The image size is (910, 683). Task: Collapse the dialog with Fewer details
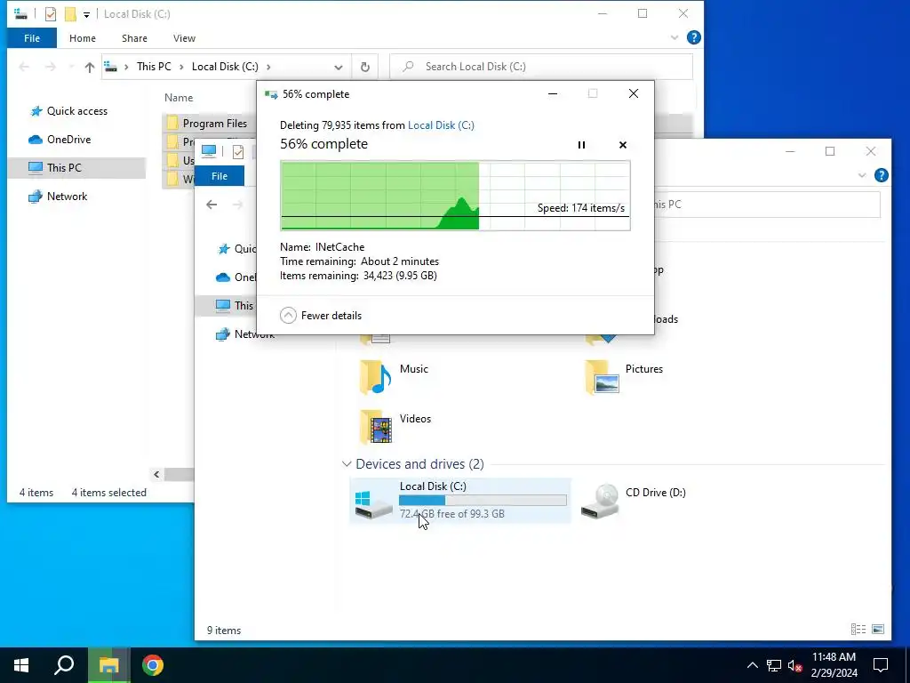coord(320,316)
